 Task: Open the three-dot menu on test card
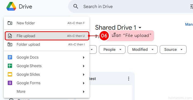pyautogui.click(x=129, y=79)
